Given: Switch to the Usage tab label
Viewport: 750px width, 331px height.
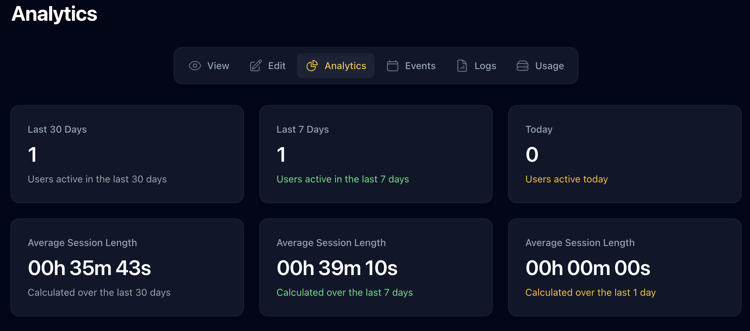Looking at the screenshot, I should [x=550, y=66].
